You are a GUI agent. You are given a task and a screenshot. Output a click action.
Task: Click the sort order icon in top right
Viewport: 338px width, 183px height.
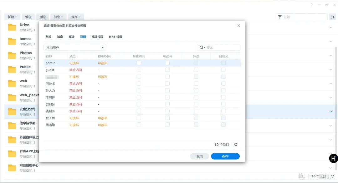tap(332, 17)
